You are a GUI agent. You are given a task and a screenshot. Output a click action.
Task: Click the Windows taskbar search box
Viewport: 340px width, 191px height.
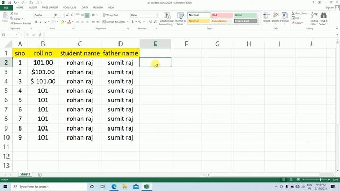click(x=49, y=187)
